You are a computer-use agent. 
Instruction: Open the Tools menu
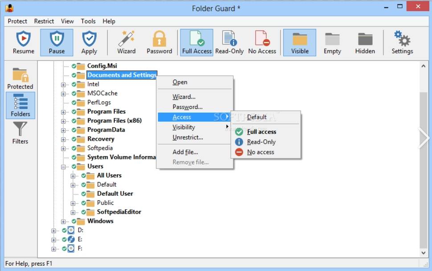(88, 21)
